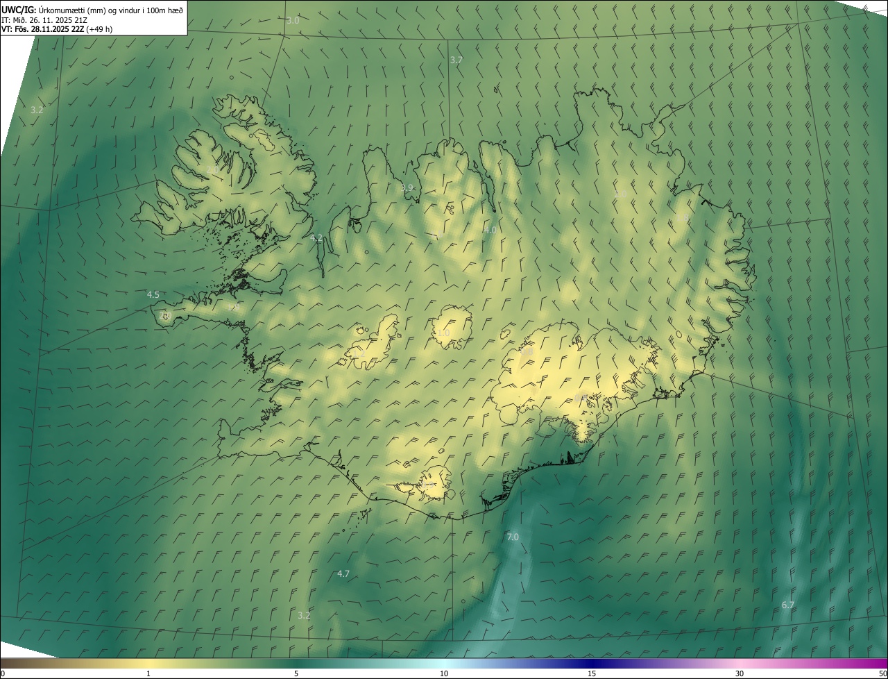Screen dimensions: 888x679
Task: Click the 4.7 value label
Action: (343, 574)
